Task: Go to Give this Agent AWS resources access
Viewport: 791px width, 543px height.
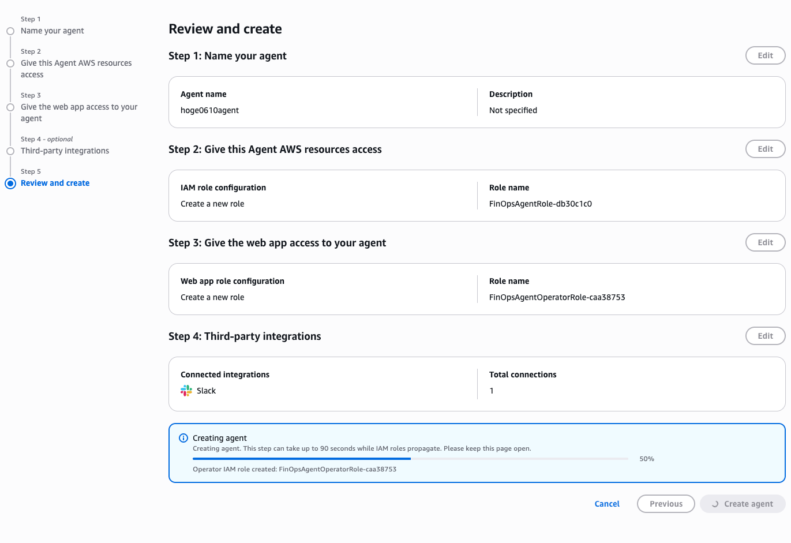Action: click(x=76, y=69)
